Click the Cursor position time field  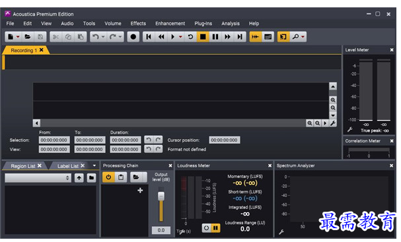(225, 140)
